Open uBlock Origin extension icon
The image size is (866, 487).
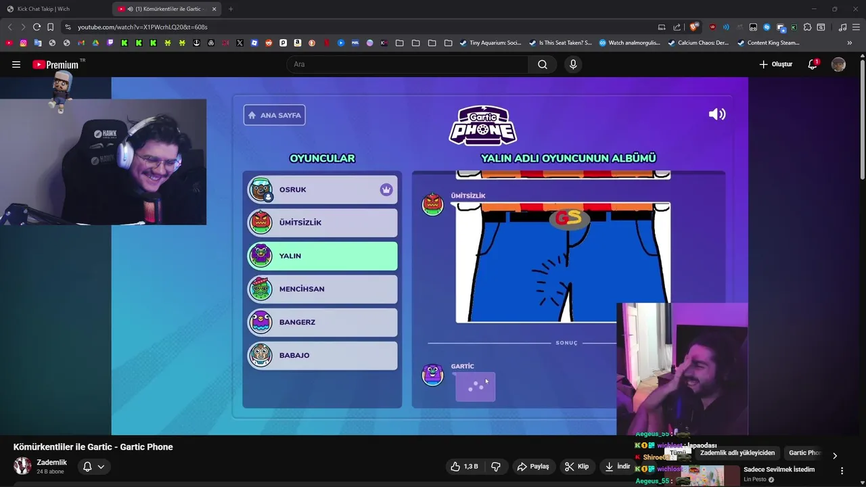pyautogui.click(x=712, y=27)
